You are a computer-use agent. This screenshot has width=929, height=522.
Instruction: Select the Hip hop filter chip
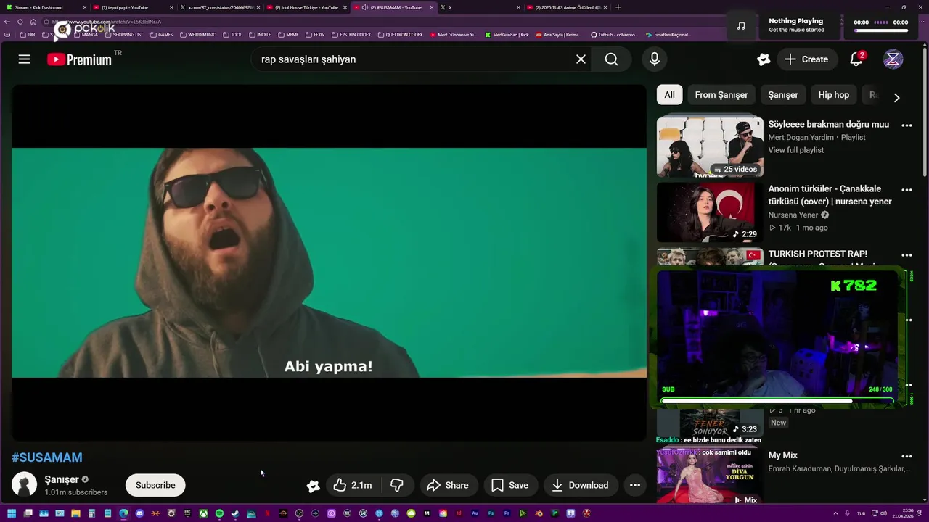point(834,95)
